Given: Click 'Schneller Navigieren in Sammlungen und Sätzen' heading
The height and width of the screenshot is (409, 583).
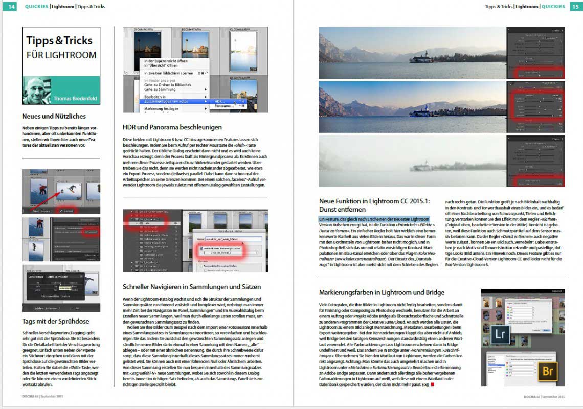Looking at the screenshot, I should [192, 287].
